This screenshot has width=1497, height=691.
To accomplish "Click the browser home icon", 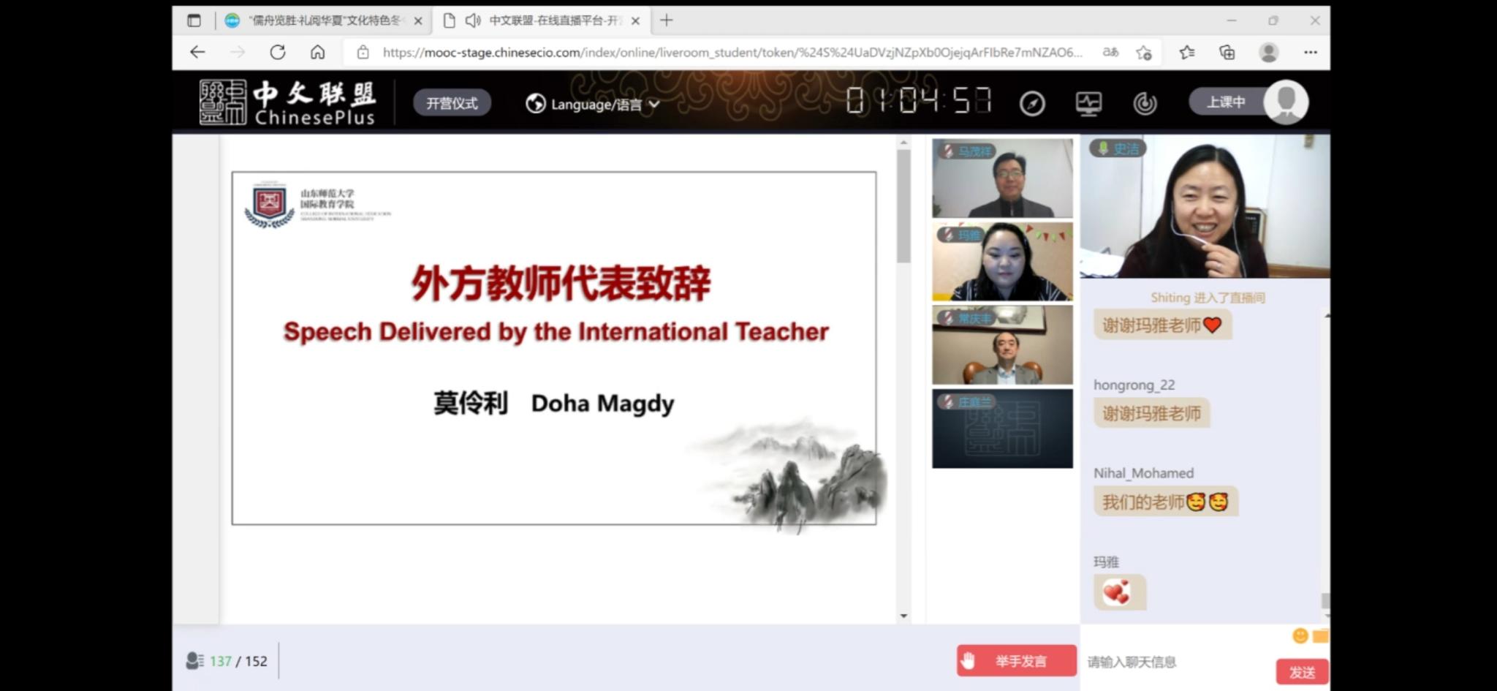I will (x=317, y=52).
